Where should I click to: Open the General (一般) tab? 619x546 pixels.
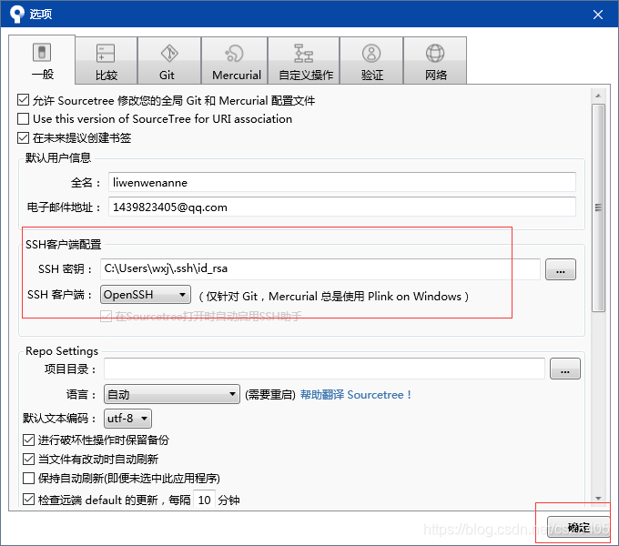click(42, 60)
